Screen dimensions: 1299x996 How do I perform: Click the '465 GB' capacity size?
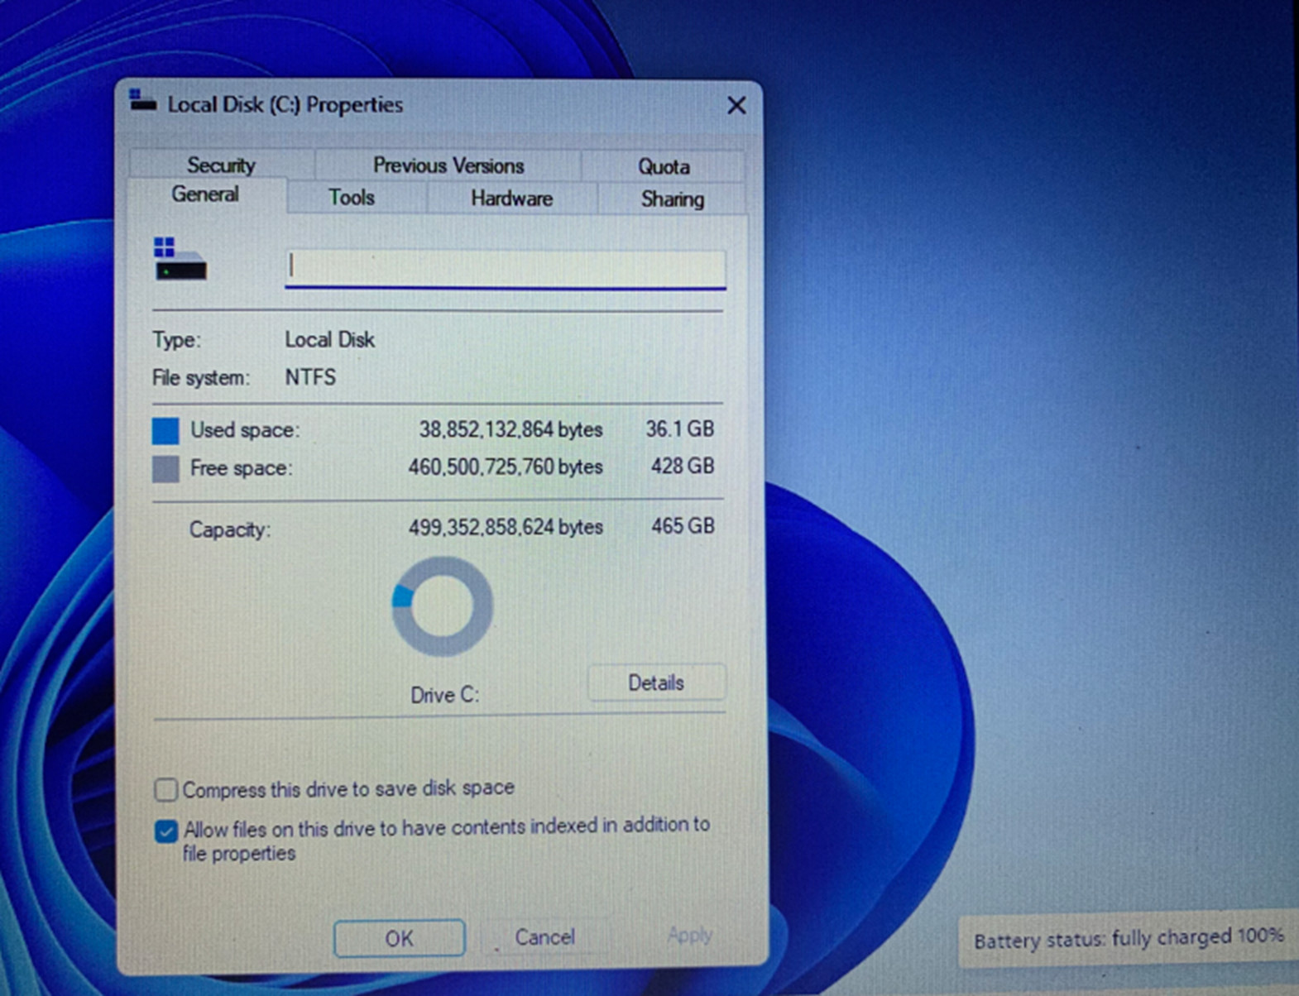point(683,526)
